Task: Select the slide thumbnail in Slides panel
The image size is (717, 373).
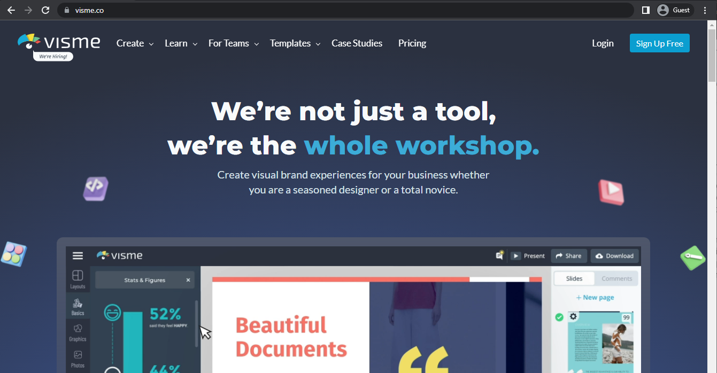Action: 600,342
